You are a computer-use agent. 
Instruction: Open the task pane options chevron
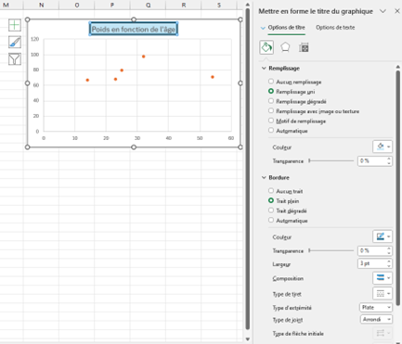(383, 11)
